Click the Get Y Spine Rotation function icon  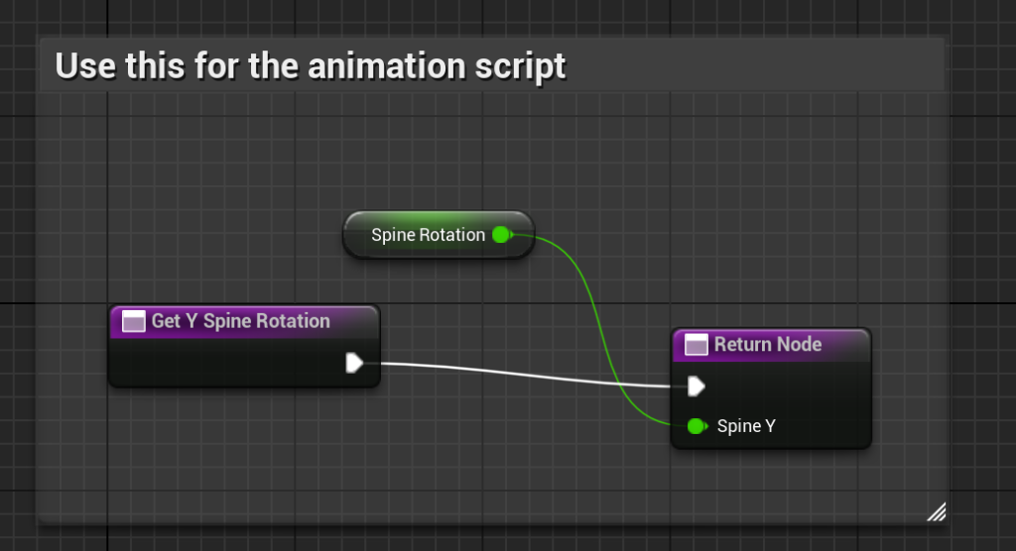point(133,321)
